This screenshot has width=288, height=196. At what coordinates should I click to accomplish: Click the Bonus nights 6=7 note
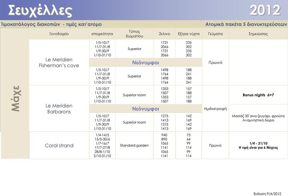[258, 95]
